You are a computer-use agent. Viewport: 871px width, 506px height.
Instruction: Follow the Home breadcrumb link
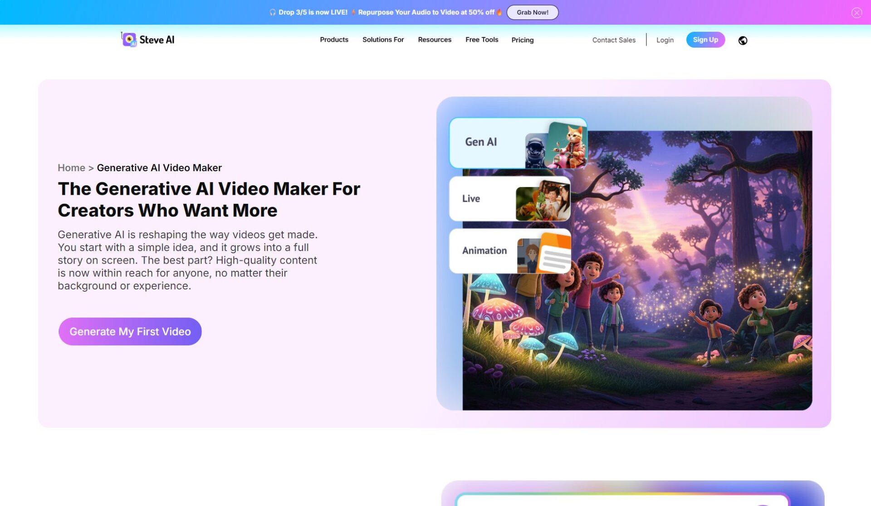(71, 168)
